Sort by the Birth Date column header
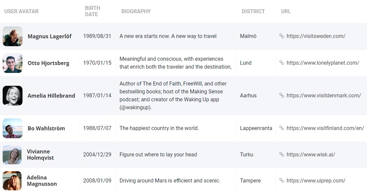367x193 pixels. pos(93,11)
